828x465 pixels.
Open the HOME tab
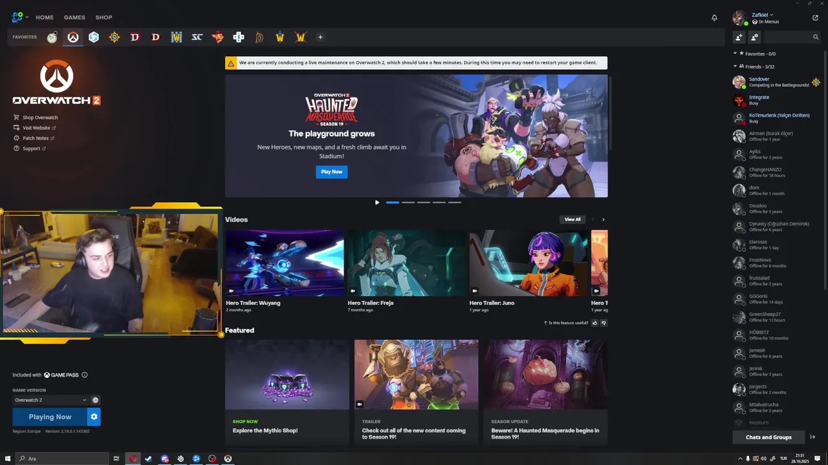pos(45,17)
